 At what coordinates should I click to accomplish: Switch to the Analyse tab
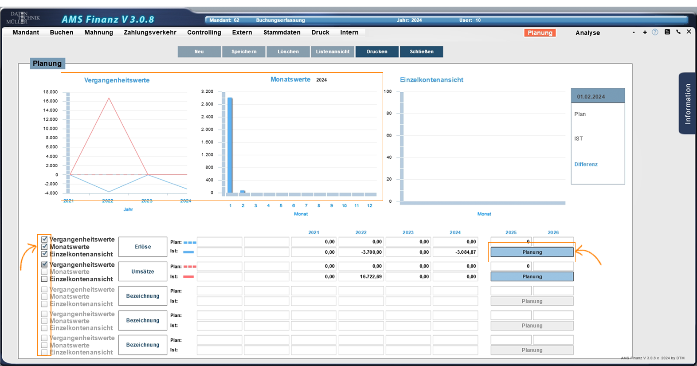pyautogui.click(x=587, y=33)
